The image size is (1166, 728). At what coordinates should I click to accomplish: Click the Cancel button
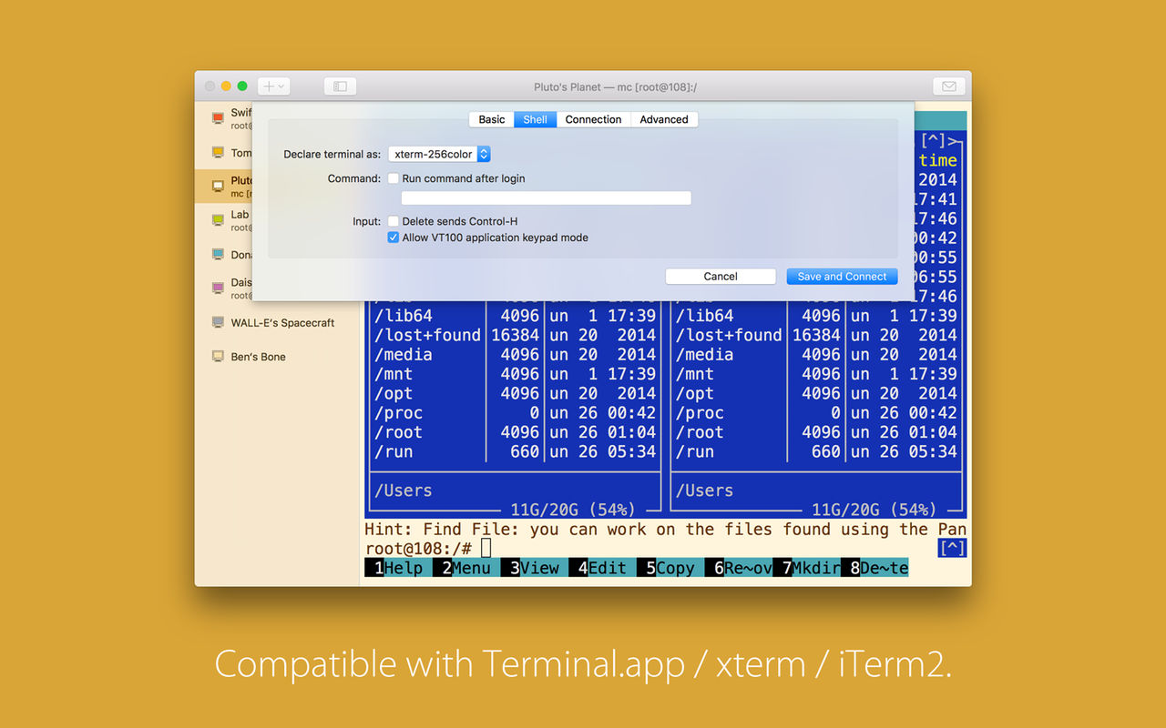click(x=721, y=277)
